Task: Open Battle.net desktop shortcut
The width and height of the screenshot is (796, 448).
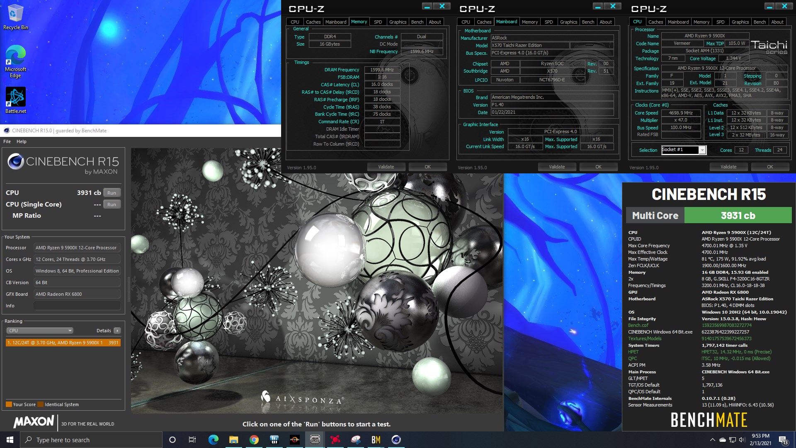Action: click(x=15, y=100)
